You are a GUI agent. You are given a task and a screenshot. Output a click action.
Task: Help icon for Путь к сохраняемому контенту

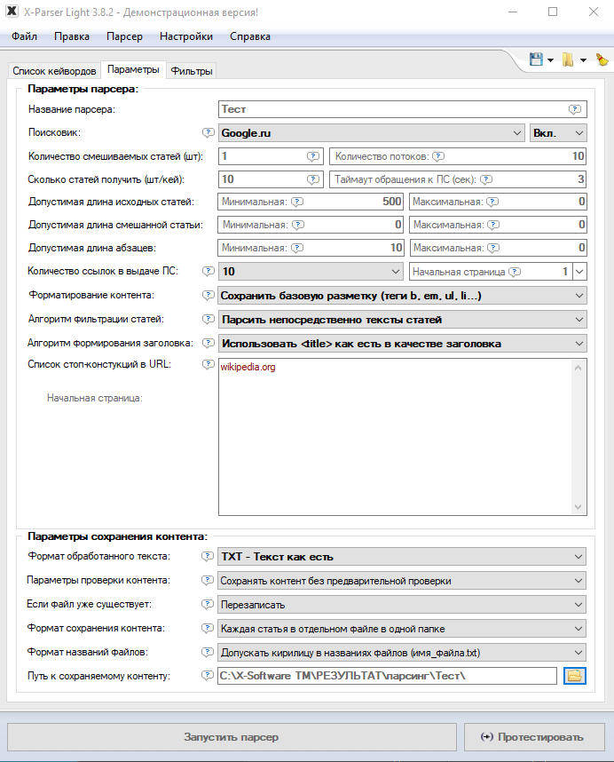click(208, 676)
